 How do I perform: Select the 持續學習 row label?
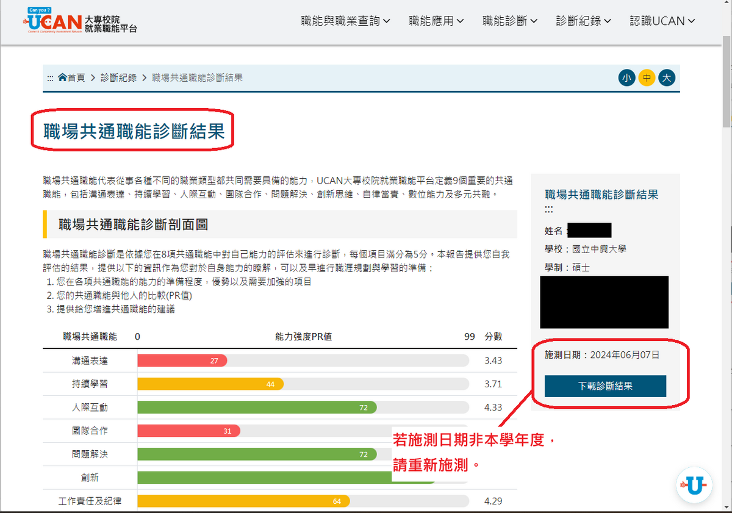90,384
